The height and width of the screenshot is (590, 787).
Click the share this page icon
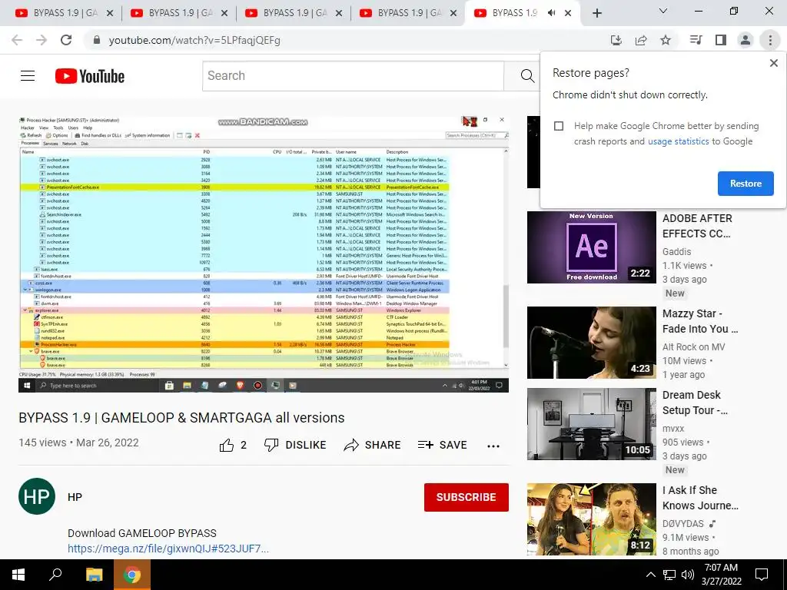[641, 40]
